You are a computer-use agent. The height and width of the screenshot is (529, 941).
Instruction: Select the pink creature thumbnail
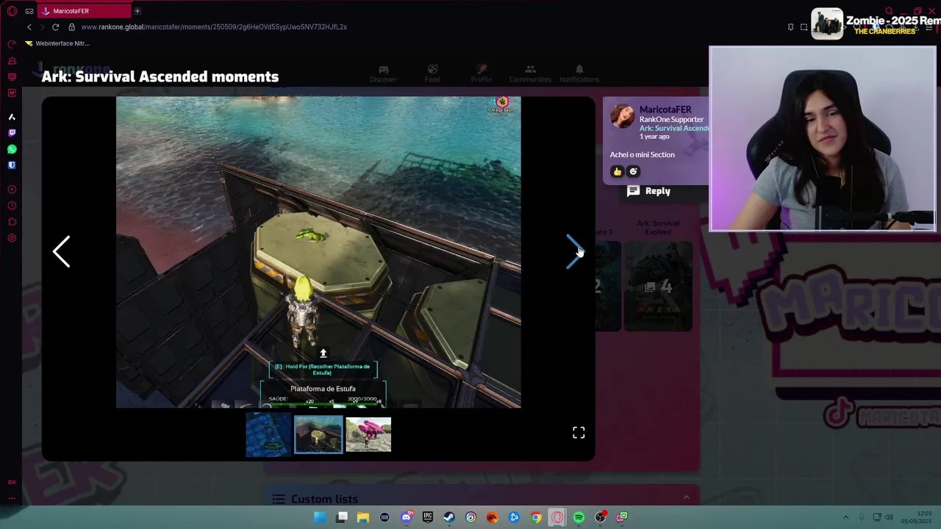coord(368,434)
